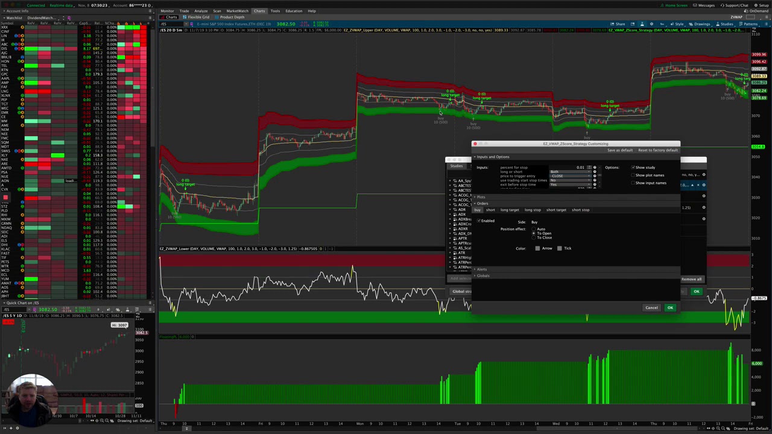
Task: Remove the selected study with X icon
Action: [x=698, y=185]
